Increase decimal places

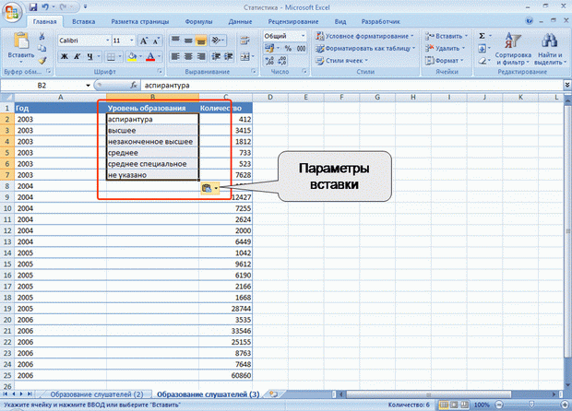[x=269, y=61]
